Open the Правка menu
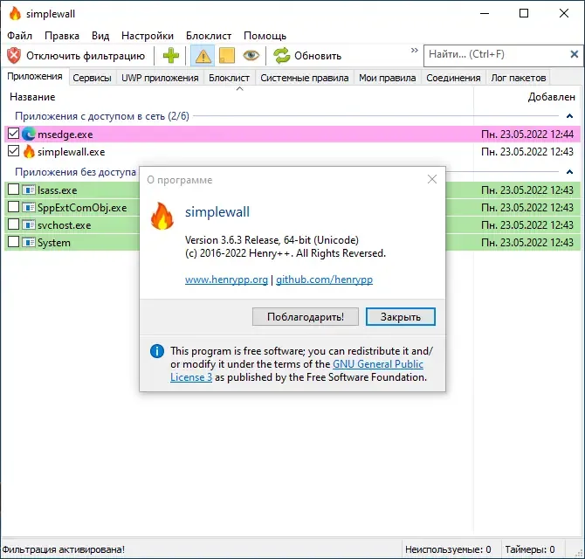Viewport: 585px width, 559px height. pyautogui.click(x=62, y=36)
